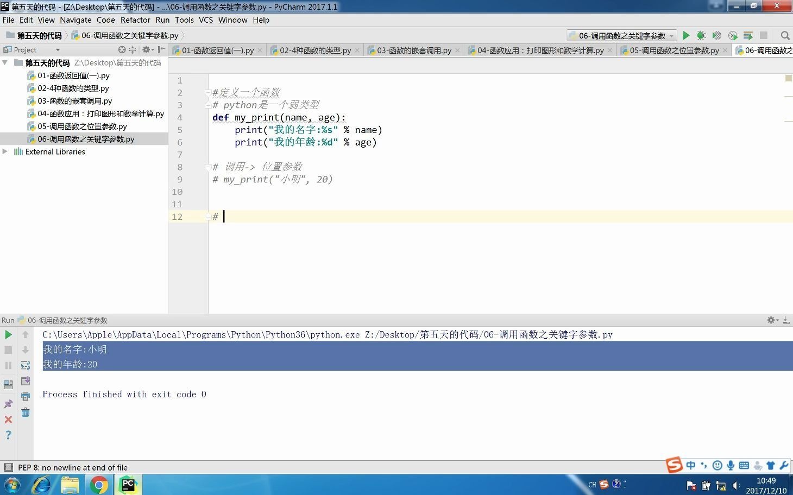Click 06-调用函数之关键字参数.py breadcrumb
The height and width of the screenshot is (495, 793).
[129, 35]
